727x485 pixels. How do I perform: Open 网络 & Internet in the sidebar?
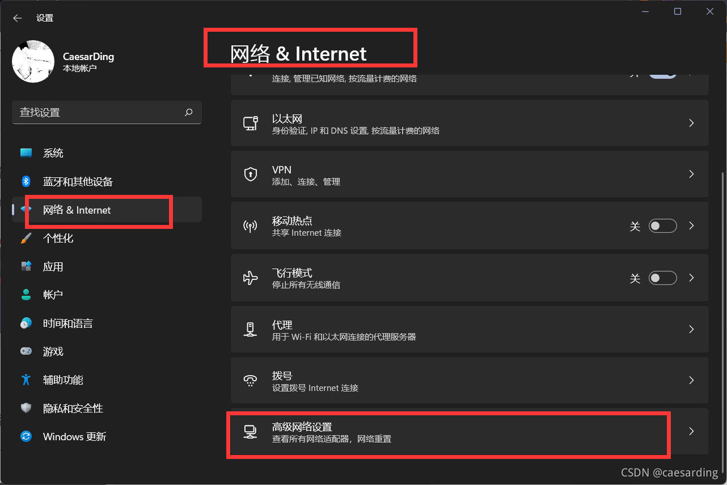pos(107,210)
